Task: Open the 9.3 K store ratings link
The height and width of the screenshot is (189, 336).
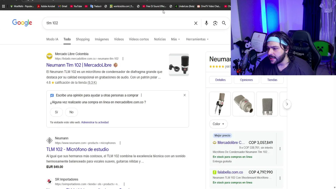Action: (x=92, y=82)
